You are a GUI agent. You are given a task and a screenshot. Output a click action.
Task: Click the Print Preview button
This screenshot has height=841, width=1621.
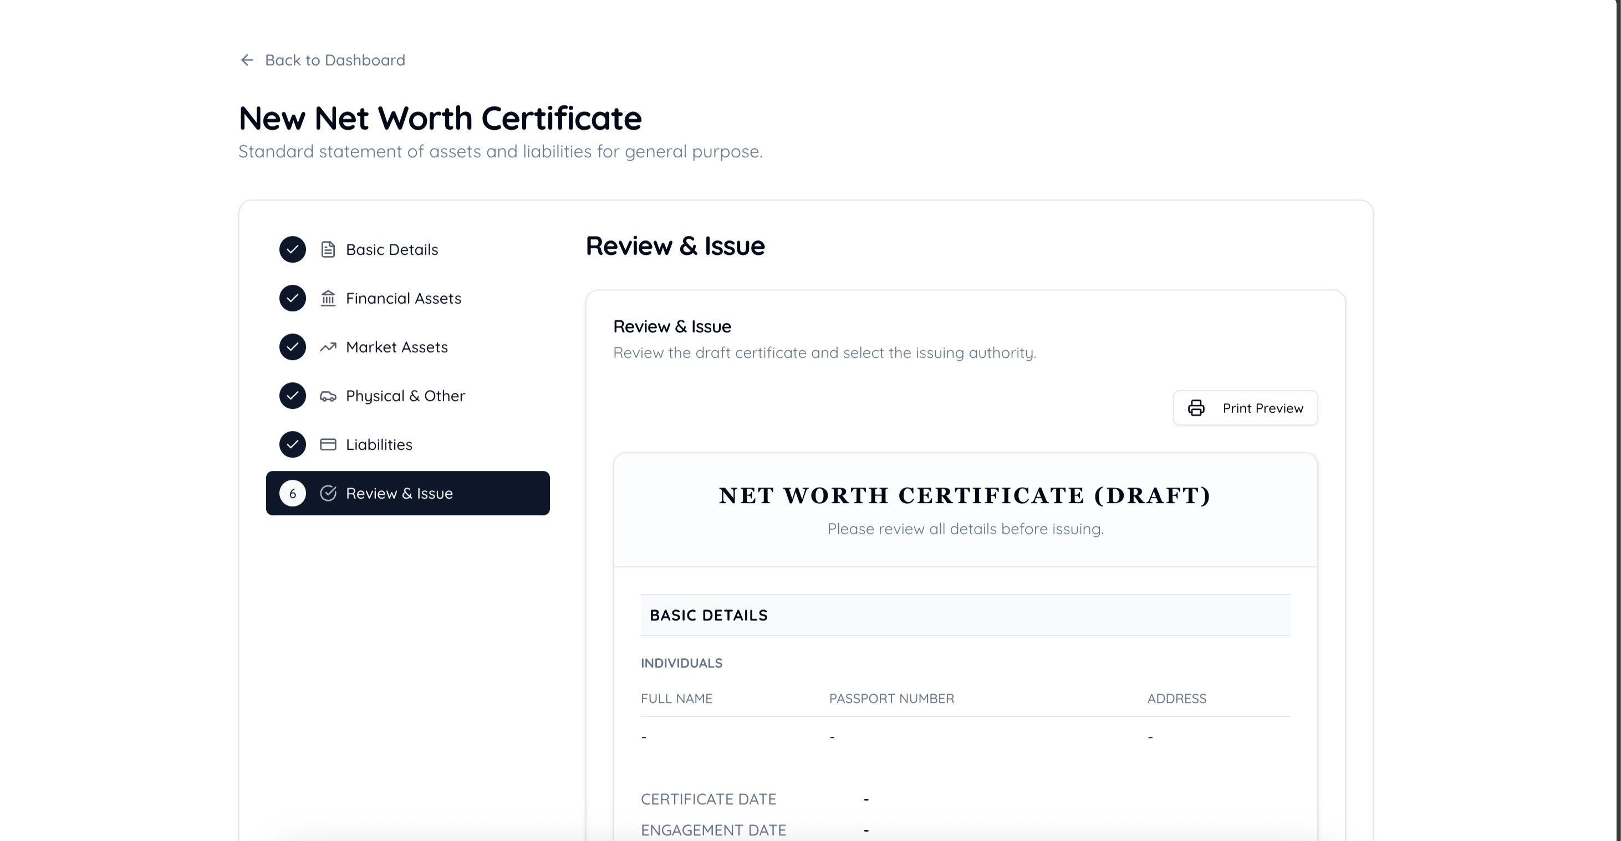(1245, 408)
